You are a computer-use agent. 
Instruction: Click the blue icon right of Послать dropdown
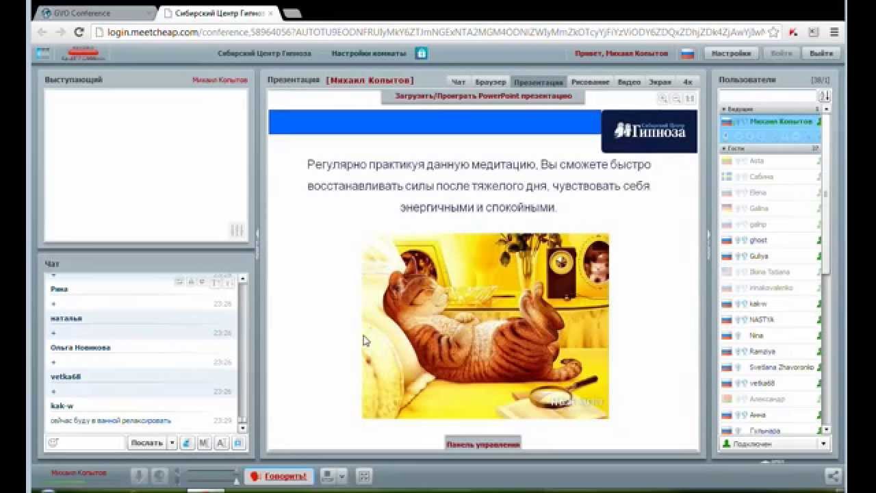point(187,443)
